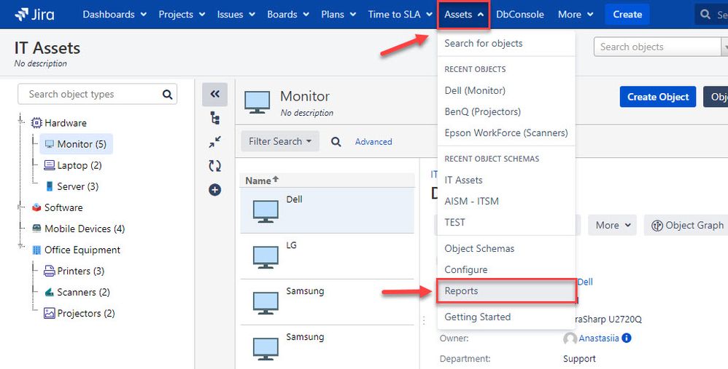This screenshot has height=369, width=728.
Task: Open the Filter Search dropdown
Action: 280,141
